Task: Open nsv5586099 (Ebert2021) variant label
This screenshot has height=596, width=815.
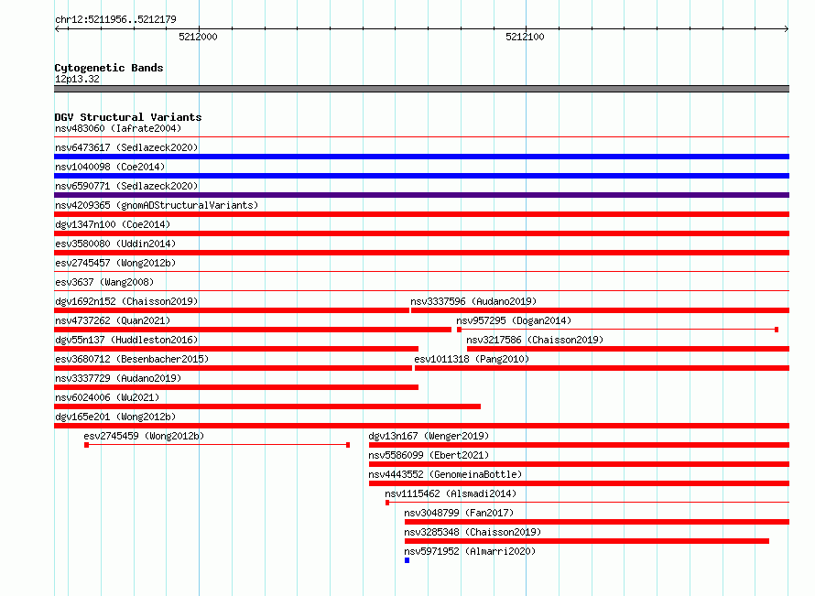Action: [x=429, y=455]
